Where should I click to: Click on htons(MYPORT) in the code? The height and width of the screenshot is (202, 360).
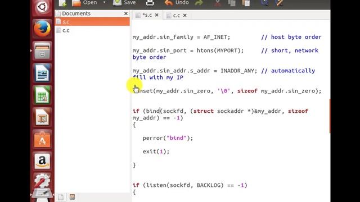(x=218, y=50)
